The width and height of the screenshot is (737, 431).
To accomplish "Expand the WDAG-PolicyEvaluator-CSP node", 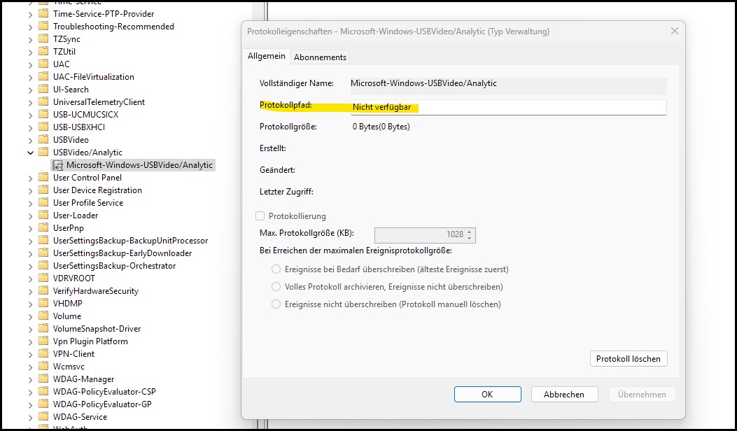I will (x=31, y=392).
